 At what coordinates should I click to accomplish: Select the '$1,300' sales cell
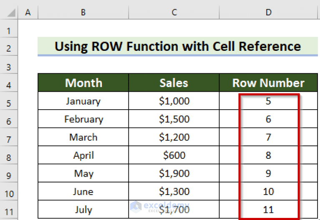click(174, 191)
